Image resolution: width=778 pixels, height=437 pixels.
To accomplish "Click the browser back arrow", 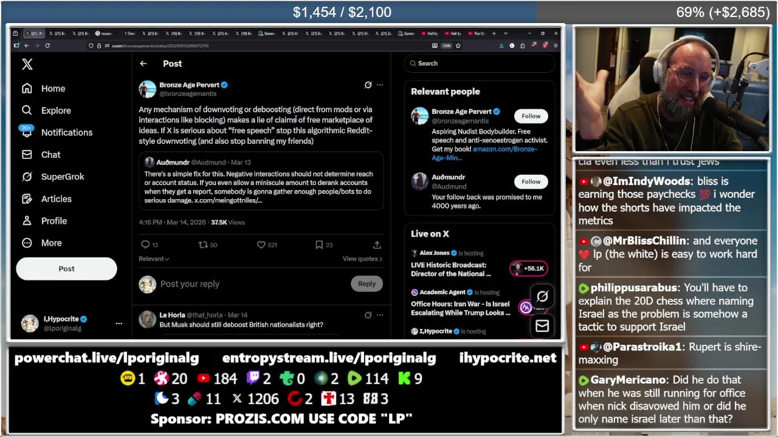I will click(27, 46).
